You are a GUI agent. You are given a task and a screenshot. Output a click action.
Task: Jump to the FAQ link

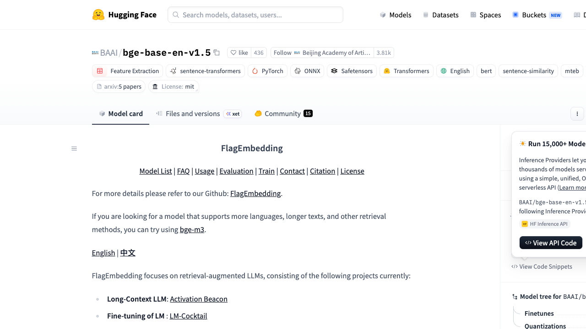tap(183, 171)
